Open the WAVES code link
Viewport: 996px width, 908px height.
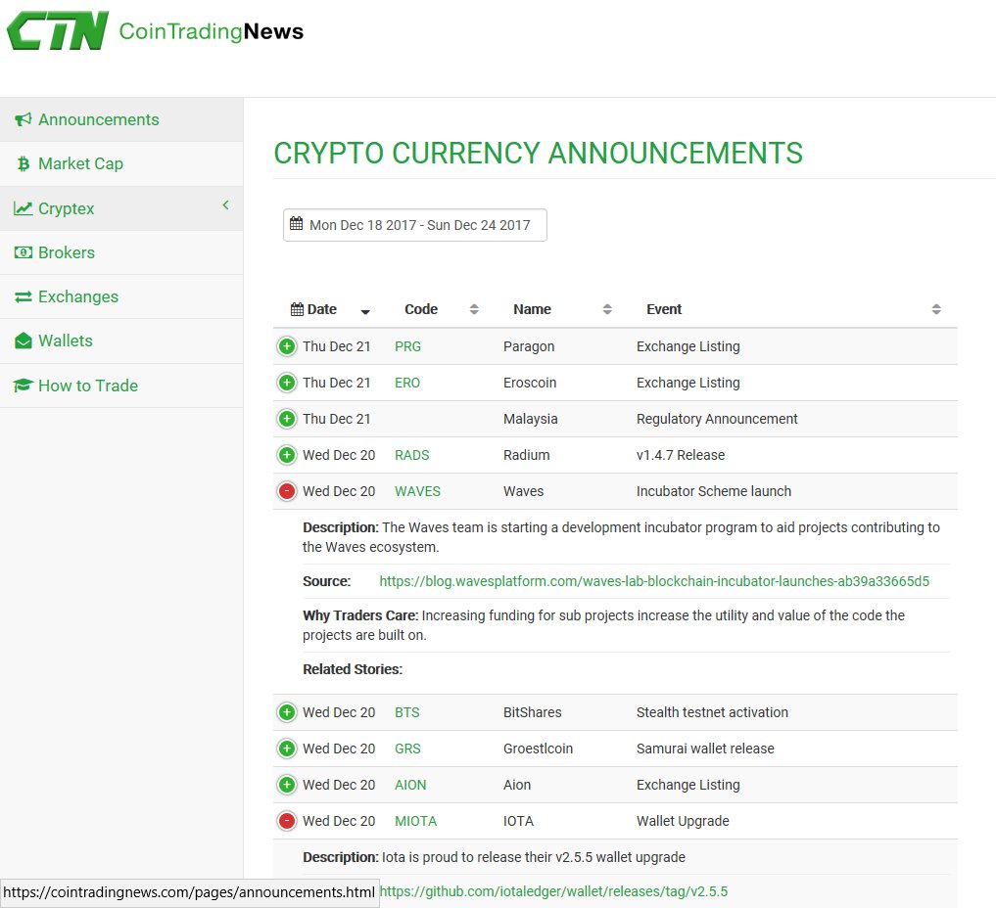(417, 491)
